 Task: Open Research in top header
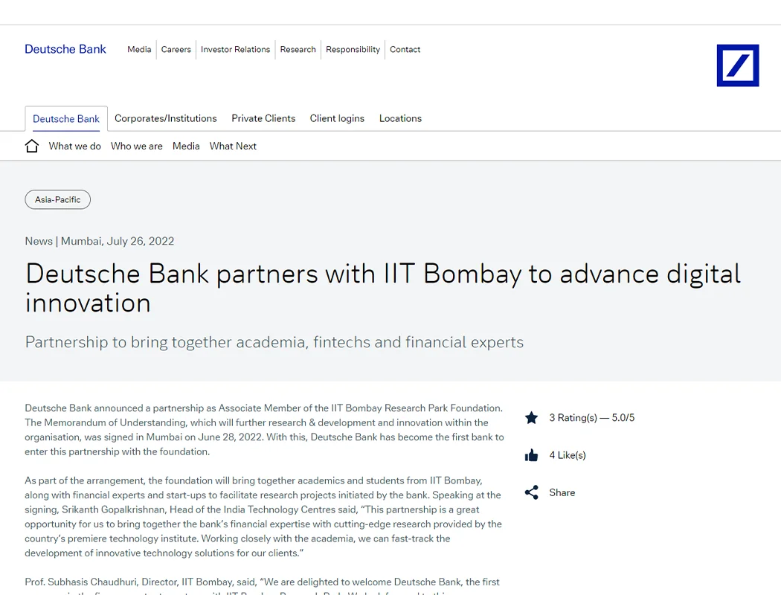298,49
